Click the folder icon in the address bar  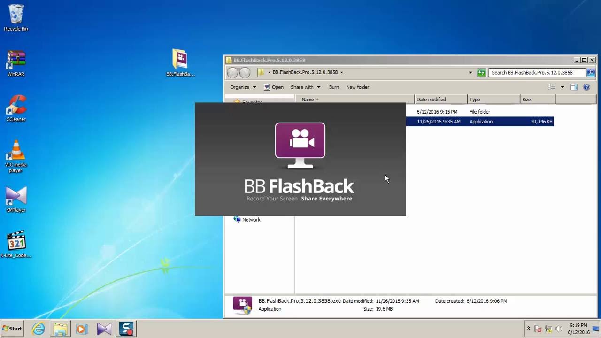[261, 72]
